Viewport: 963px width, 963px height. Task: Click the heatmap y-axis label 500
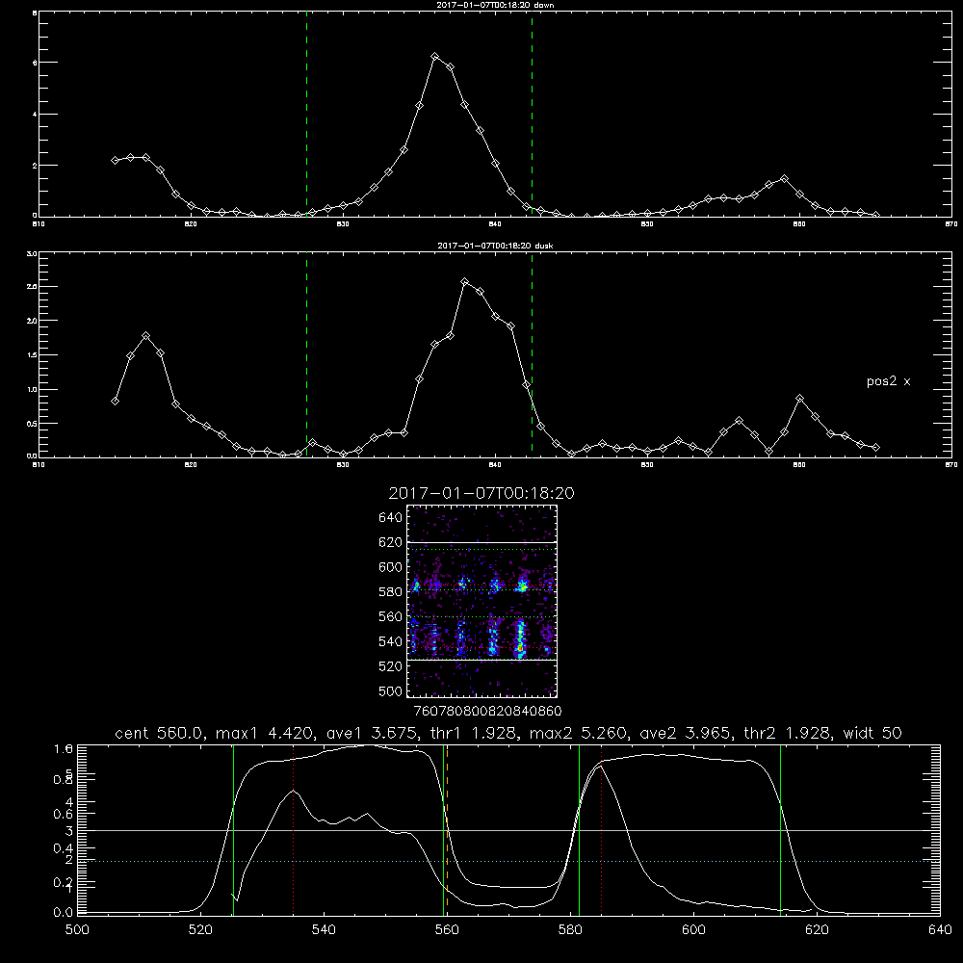[x=391, y=691]
